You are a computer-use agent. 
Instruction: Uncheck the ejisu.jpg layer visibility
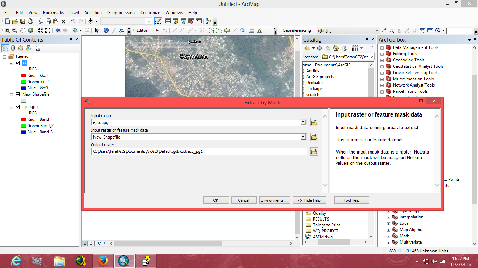[18, 107]
